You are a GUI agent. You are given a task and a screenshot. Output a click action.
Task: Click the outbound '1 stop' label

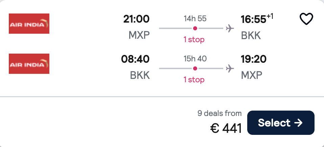pos(194,39)
